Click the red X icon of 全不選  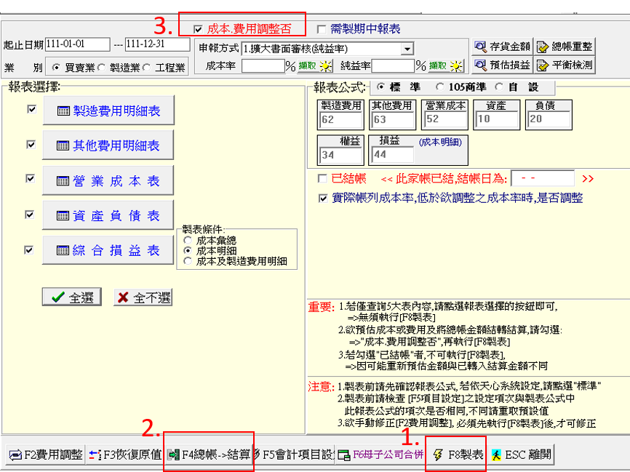pyautogui.click(x=124, y=297)
